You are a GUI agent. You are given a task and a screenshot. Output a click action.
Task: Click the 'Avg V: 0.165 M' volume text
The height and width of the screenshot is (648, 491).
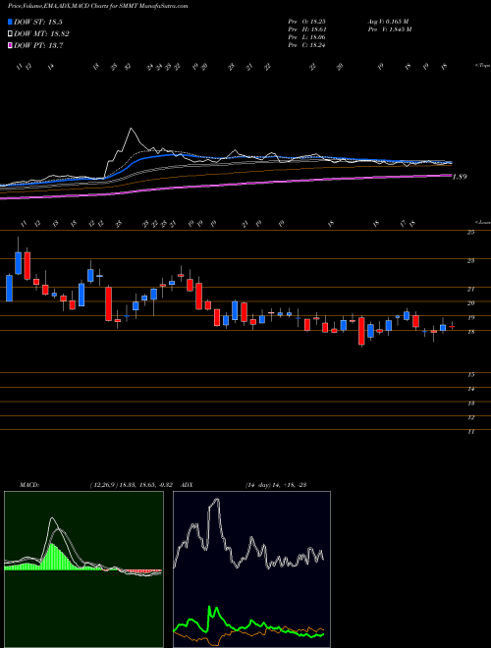[x=388, y=22]
